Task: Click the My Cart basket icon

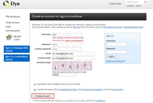Action: [9, 38]
